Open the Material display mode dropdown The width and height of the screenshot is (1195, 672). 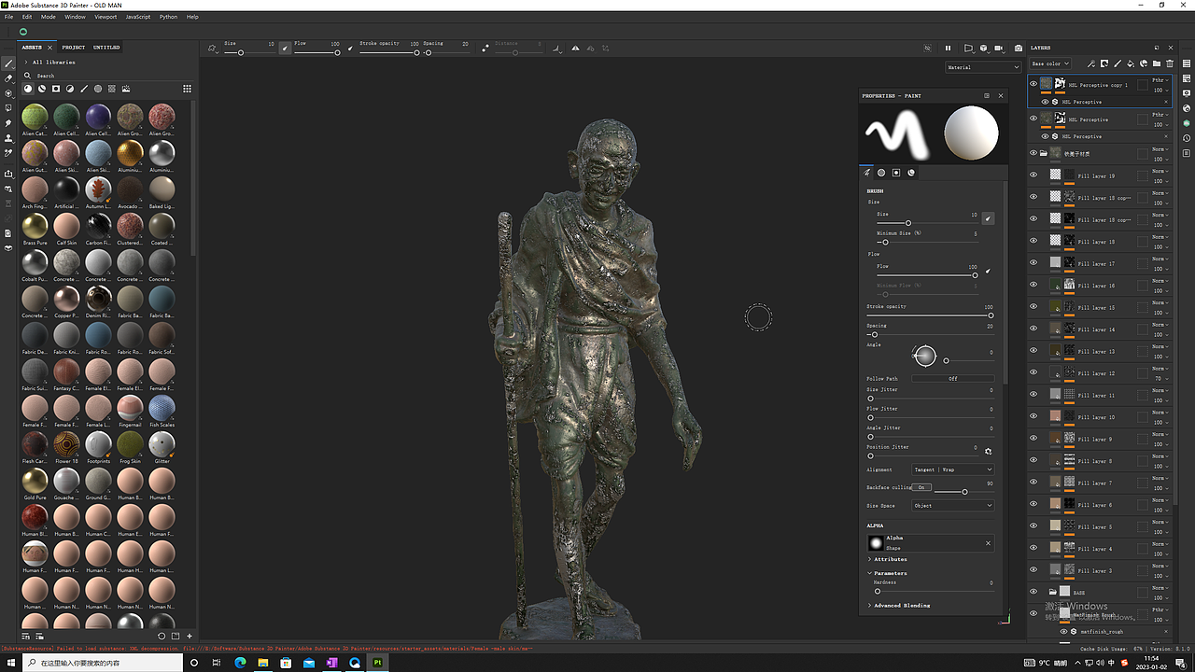[x=983, y=67]
